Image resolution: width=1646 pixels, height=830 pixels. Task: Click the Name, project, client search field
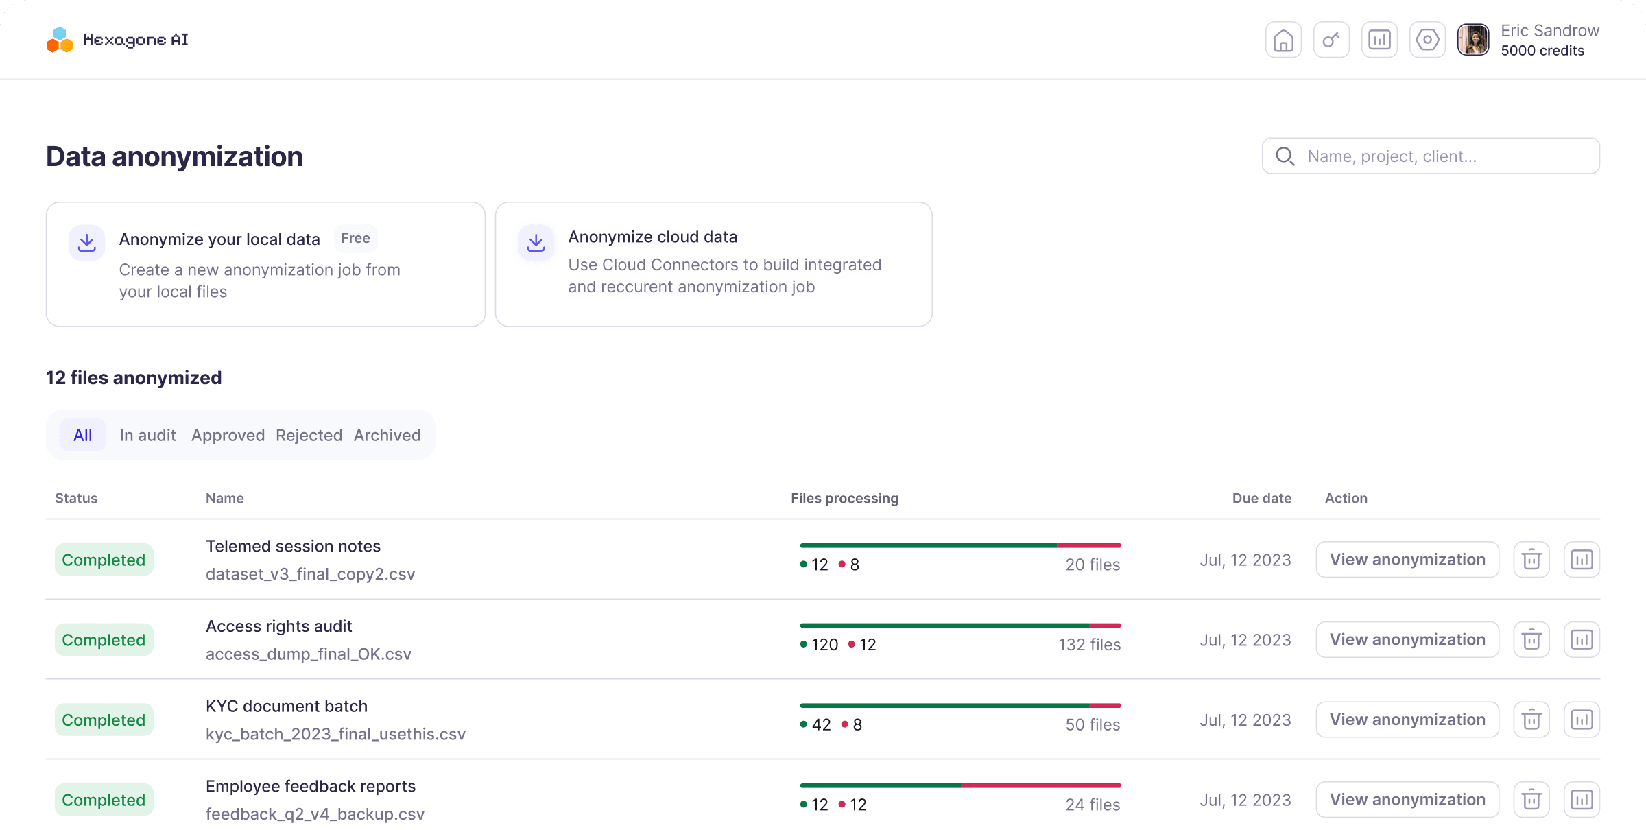[1440, 156]
